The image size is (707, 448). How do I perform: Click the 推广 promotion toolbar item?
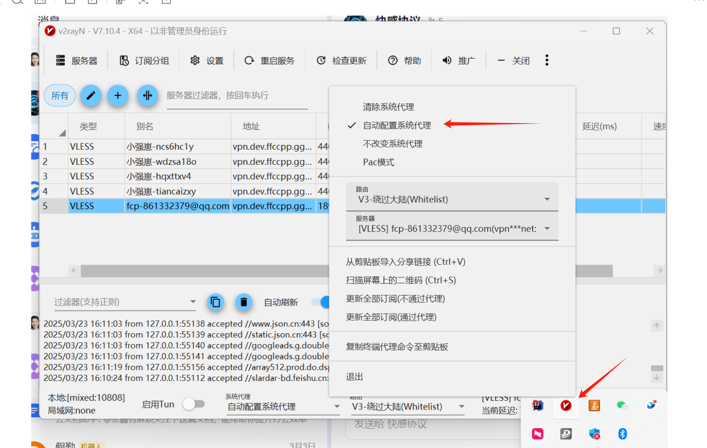tap(459, 61)
